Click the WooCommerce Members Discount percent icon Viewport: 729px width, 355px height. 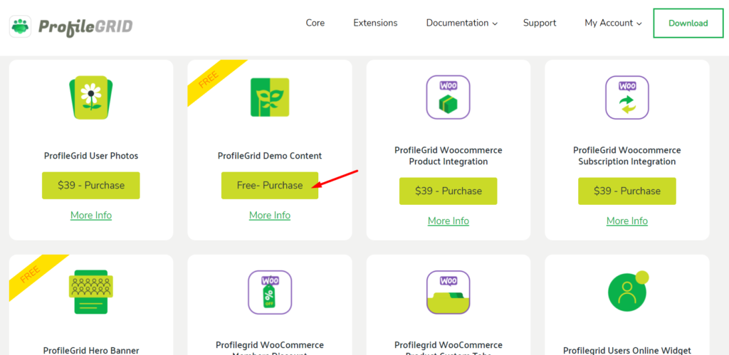click(x=270, y=292)
